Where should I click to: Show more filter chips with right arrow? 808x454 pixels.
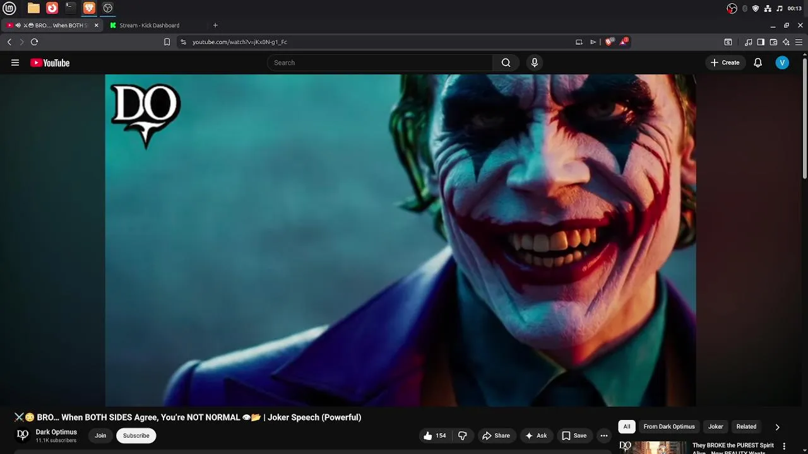click(777, 427)
